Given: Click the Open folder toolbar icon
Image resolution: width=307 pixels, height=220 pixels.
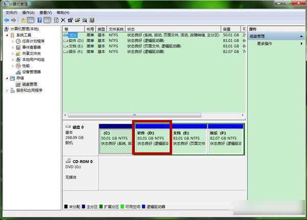Looking at the screenshot, I should coord(78,20).
